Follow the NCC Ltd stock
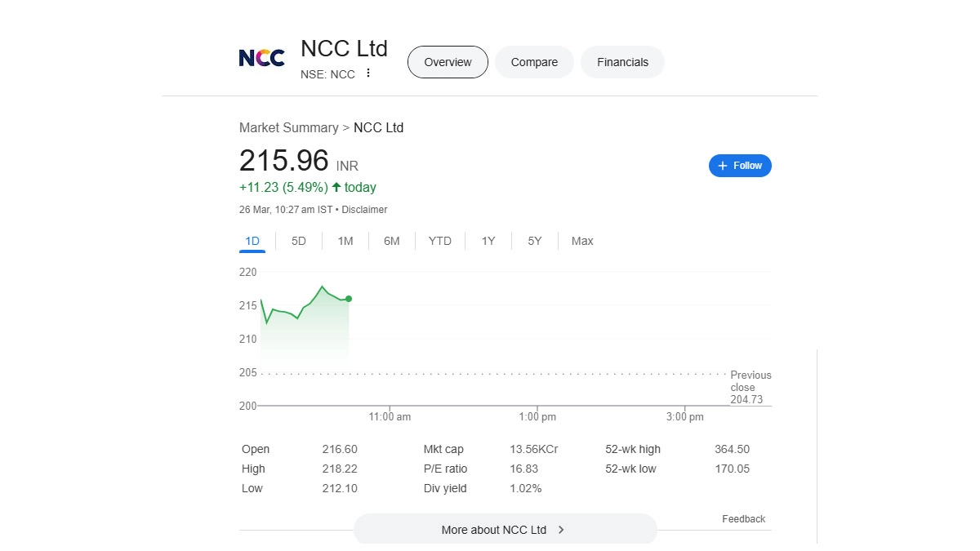The image size is (980, 551). coord(740,166)
